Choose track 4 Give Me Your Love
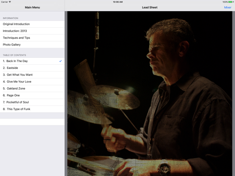The width and height of the screenshot is (235, 176). point(32,82)
